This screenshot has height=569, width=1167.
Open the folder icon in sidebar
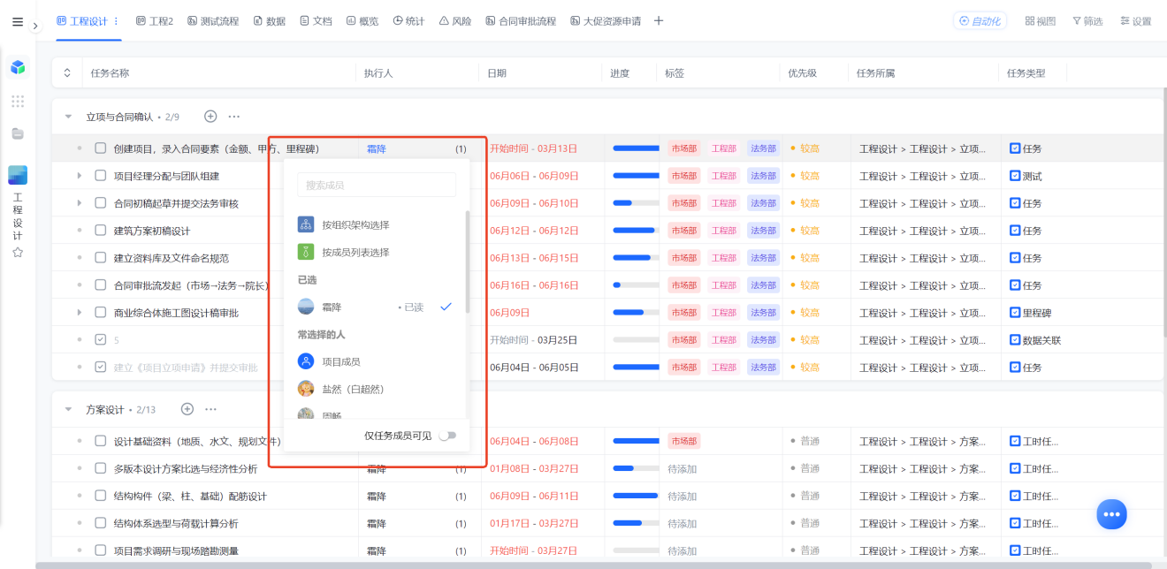point(18,134)
